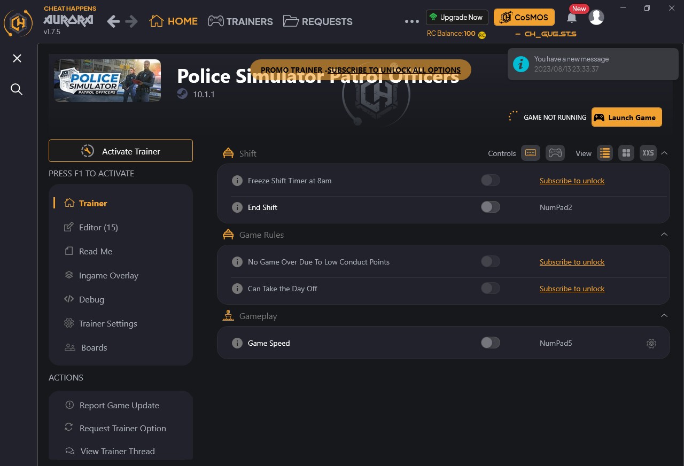The width and height of the screenshot is (684, 466).
Task: Click the CH_GUESTS username label
Action: coord(546,34)
